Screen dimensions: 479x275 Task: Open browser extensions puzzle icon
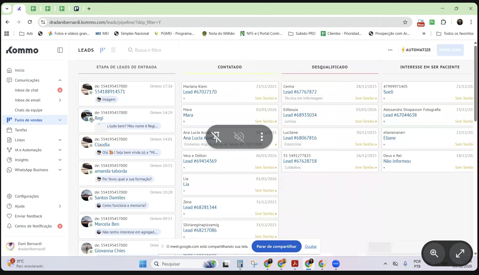[443, 22]
